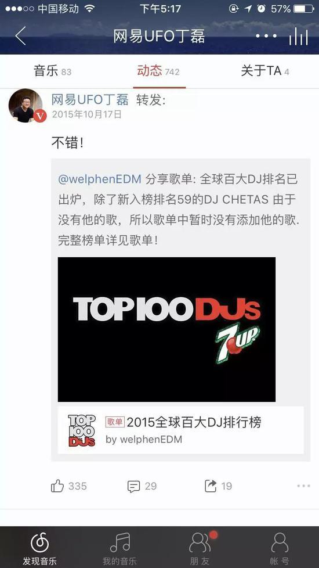
Task: View the TOP 100 DJs 7UP image
Action: pyautogui.click(x=166, y=330)
